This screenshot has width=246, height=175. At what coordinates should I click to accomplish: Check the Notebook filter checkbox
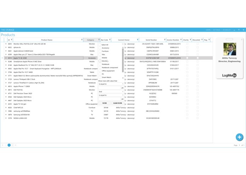pos(100,64)
